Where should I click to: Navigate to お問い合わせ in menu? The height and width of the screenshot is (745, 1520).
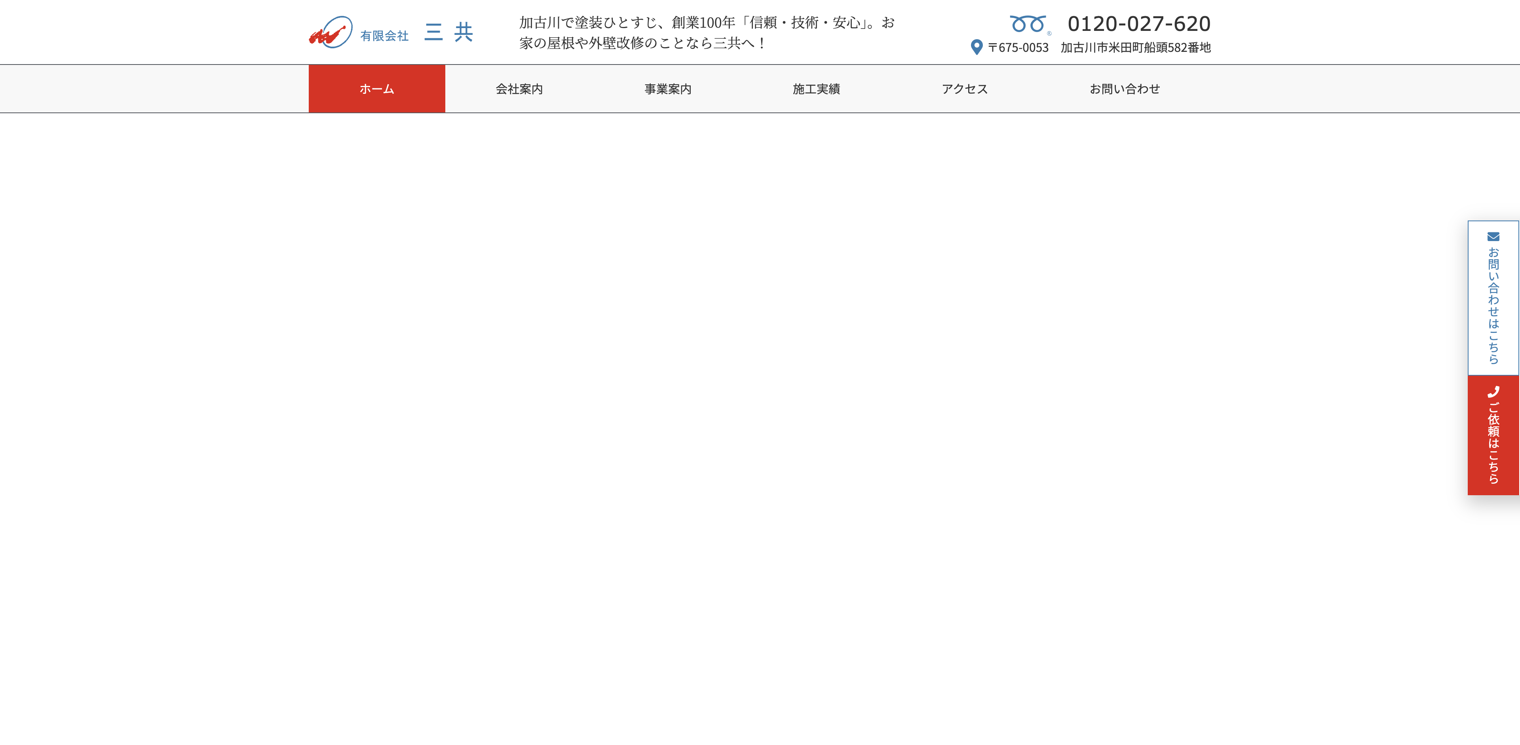pos(1125,89)
